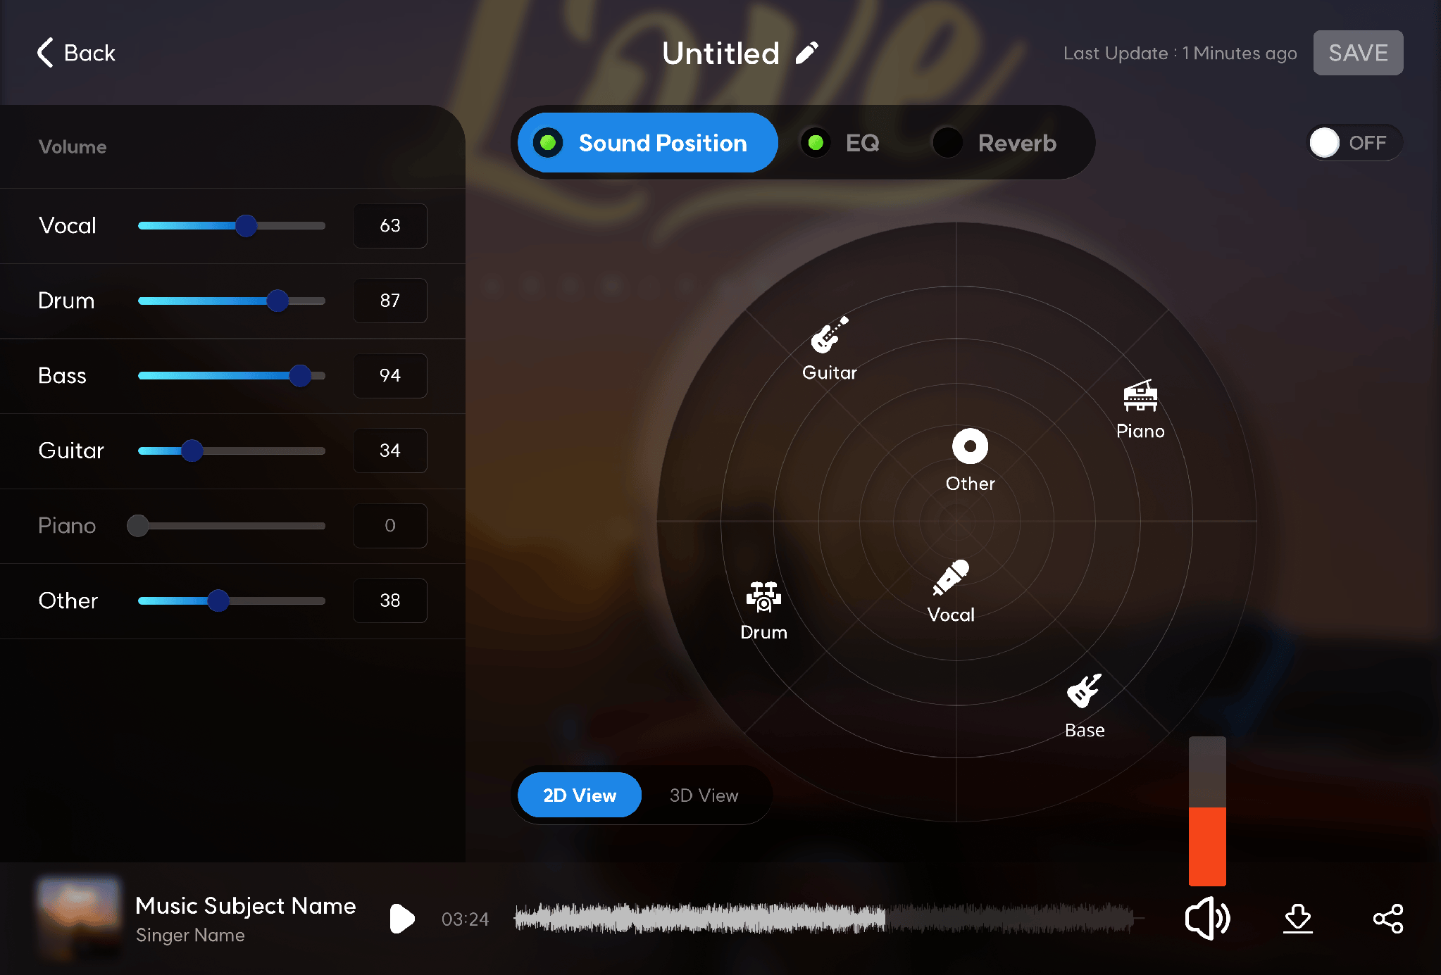Click the album art thumbnail

(80, 919)
